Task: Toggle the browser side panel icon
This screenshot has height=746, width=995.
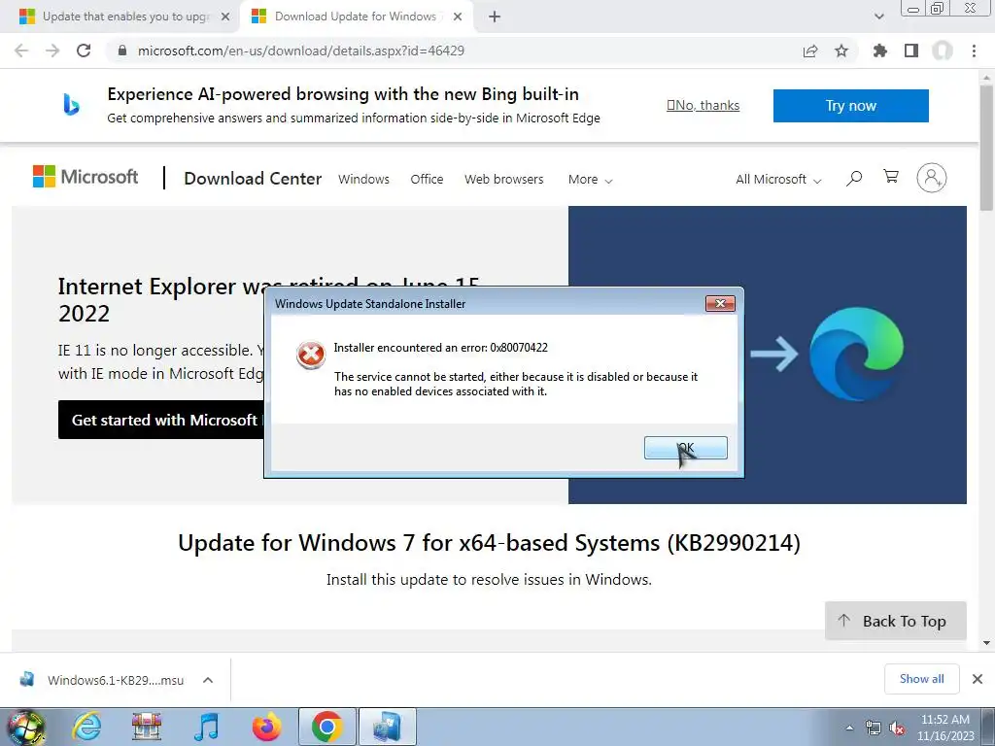Action: pos(911,51)
